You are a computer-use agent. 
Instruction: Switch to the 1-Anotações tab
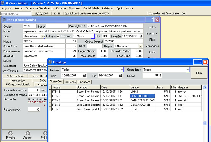(x=17, y=81)
